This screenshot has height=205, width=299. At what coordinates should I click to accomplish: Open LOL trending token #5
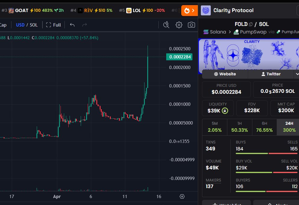coord(142,10)
